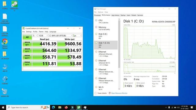The height and width of the screenshot is (110, 196).
Task: Open the unit dropdown showing μs
Action: coord(77,35)
